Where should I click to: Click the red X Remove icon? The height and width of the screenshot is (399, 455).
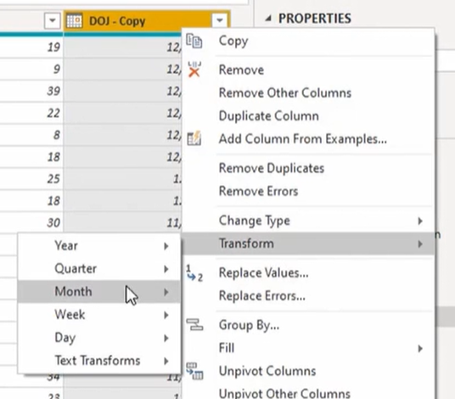(194, 70)
